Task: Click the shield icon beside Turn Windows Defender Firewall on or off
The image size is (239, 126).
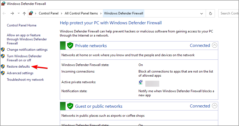Action: 3,56
